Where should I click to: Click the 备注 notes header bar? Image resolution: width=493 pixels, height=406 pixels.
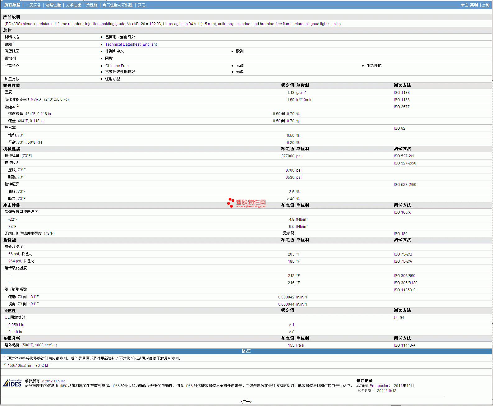[x=246, y=351]
